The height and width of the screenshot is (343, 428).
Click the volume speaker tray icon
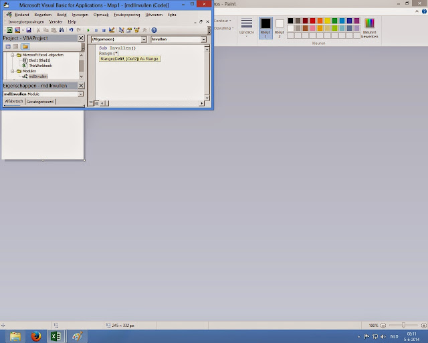pyautogui.click(x=383, y=337)
